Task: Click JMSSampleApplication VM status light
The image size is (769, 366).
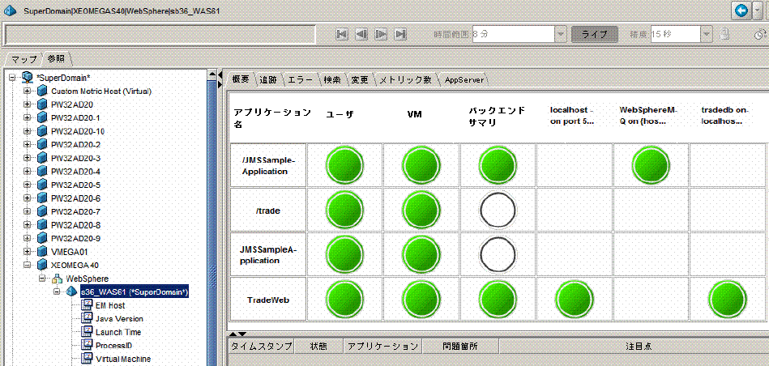Action: (x=421, y=255)
